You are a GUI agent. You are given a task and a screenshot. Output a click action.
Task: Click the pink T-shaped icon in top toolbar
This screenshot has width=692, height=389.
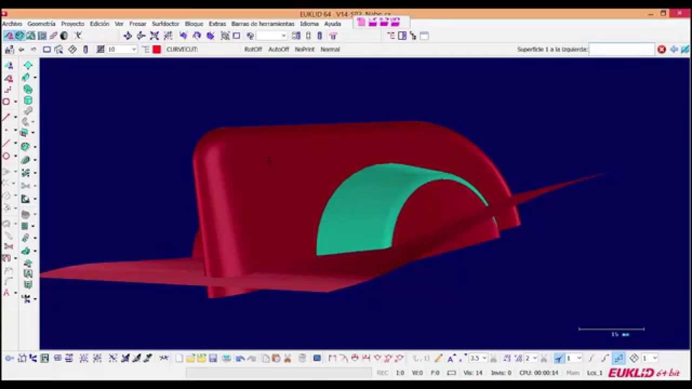coord(333,36)
